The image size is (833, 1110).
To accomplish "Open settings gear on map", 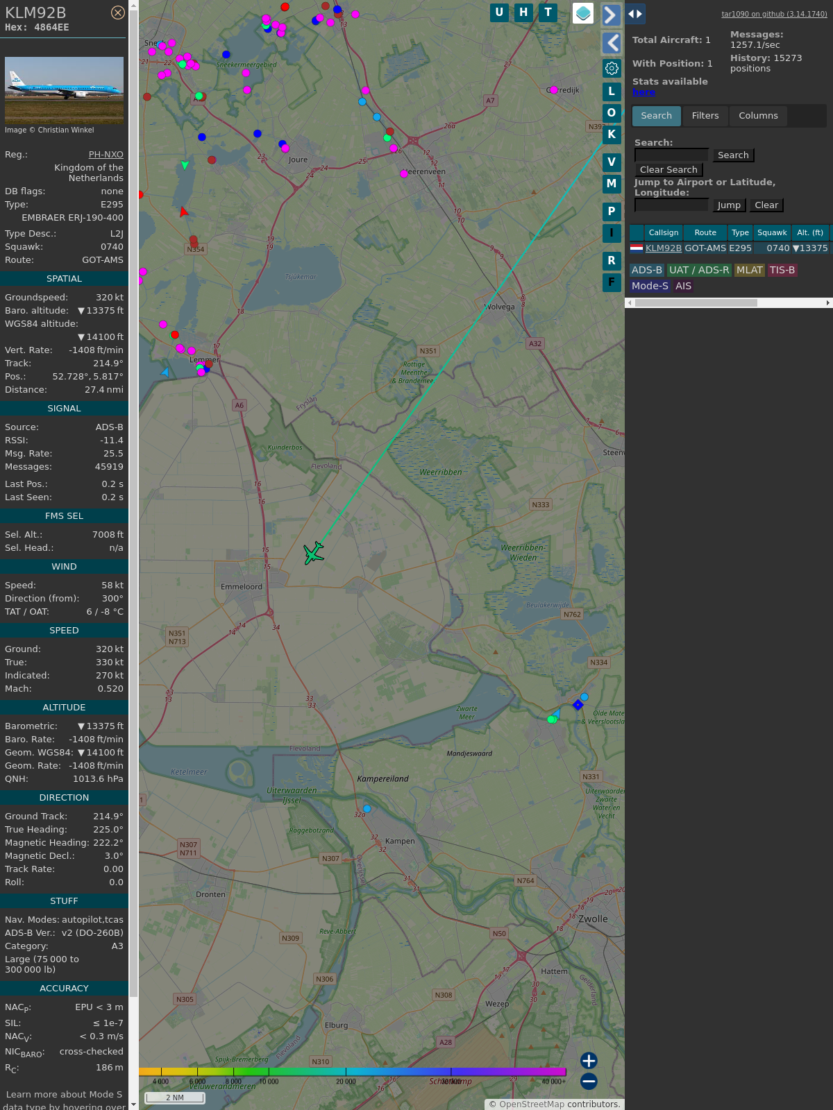I will pyautogui.click(x=612, y=68).
